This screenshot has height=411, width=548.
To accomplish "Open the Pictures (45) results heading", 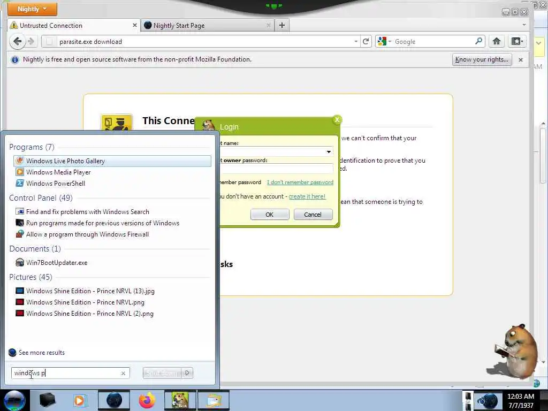I will coord(31,277).
